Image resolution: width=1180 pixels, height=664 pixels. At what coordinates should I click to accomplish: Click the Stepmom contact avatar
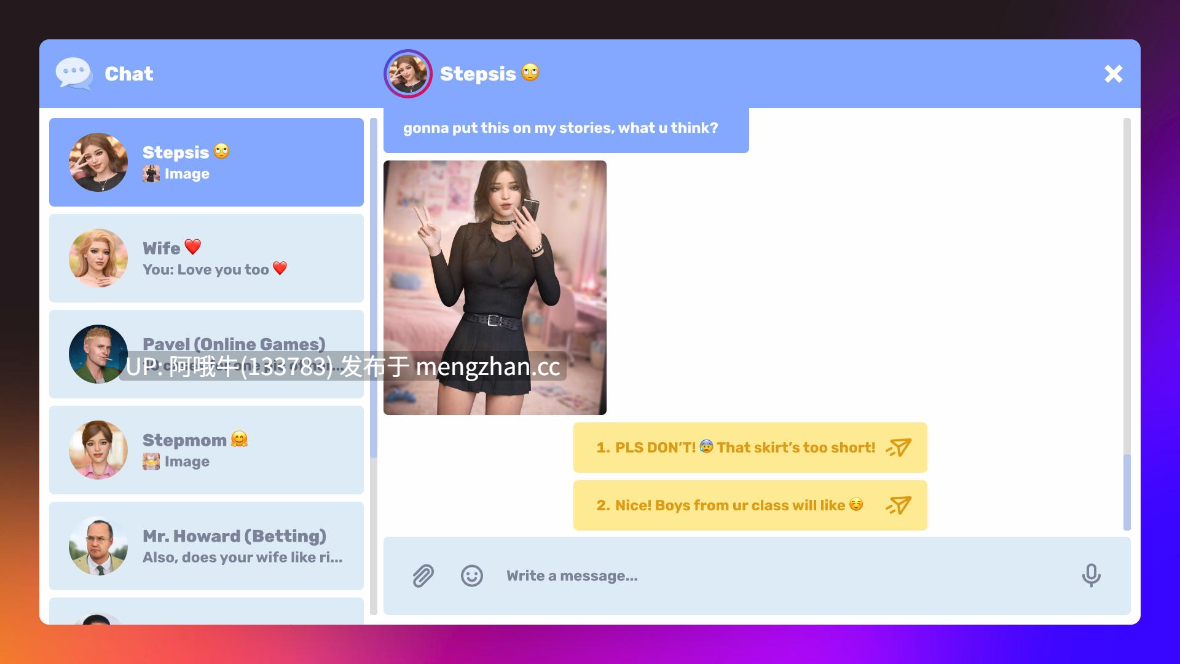pyautogui.click(x=98, y=450)
